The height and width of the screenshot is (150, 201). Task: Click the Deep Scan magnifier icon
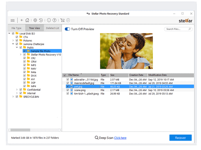[x=96, y=138]
